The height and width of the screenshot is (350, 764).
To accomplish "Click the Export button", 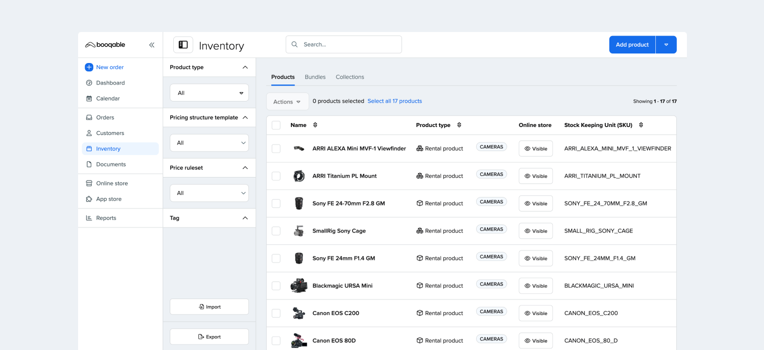I will 209,337.
